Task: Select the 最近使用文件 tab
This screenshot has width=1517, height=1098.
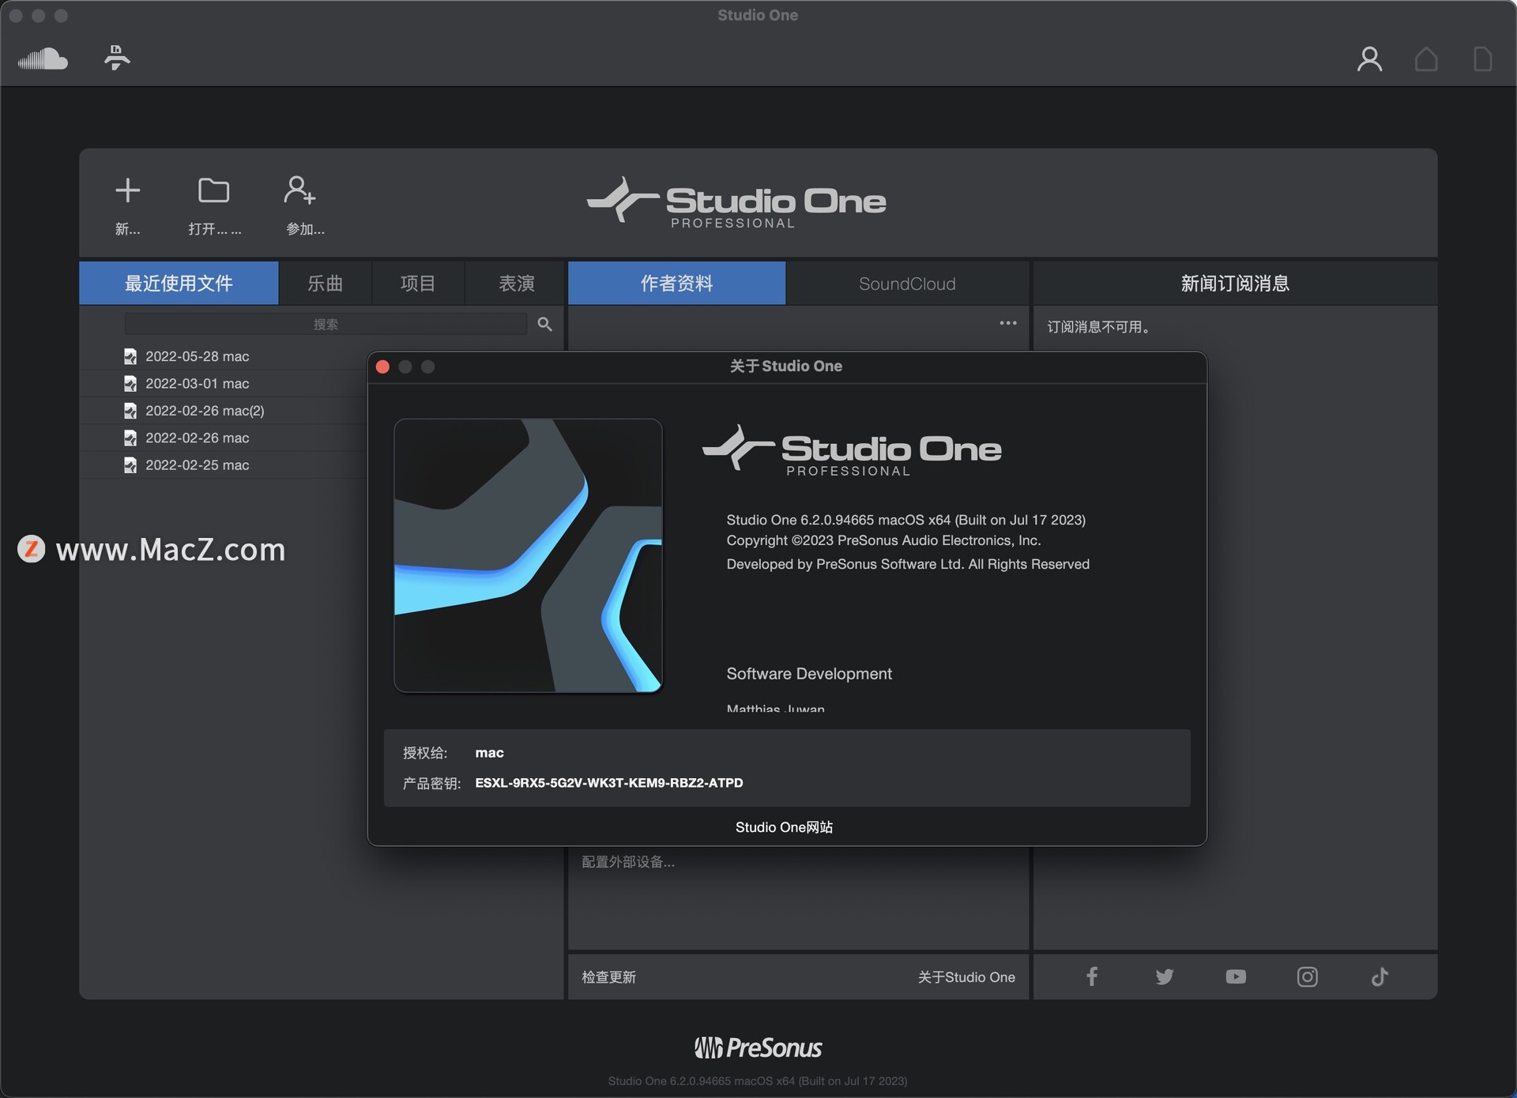Action: click(x=179, y=283)
